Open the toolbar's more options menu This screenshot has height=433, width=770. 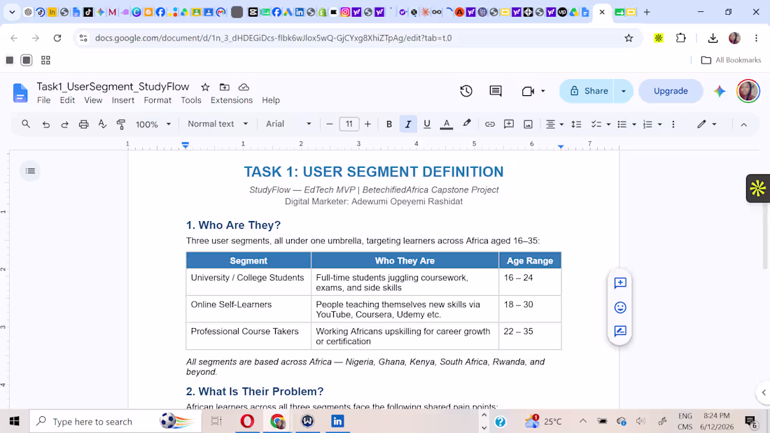(673, 125)
